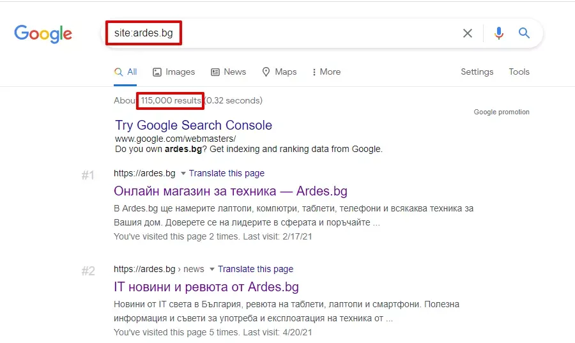Click the News tab newspaper icon
Image resolution: width=575 pixels, height=343 pixels.
215,72
